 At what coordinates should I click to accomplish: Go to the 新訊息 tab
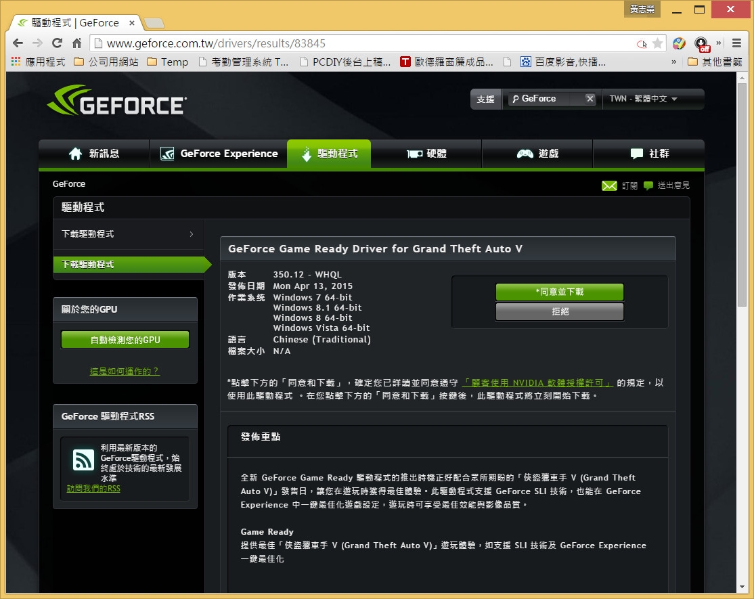pyautogui.click(x=94, y=154)
